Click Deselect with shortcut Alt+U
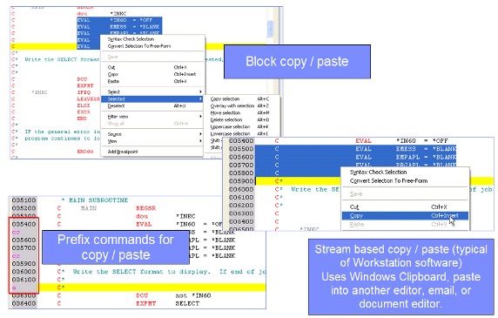 coord(151,105)
